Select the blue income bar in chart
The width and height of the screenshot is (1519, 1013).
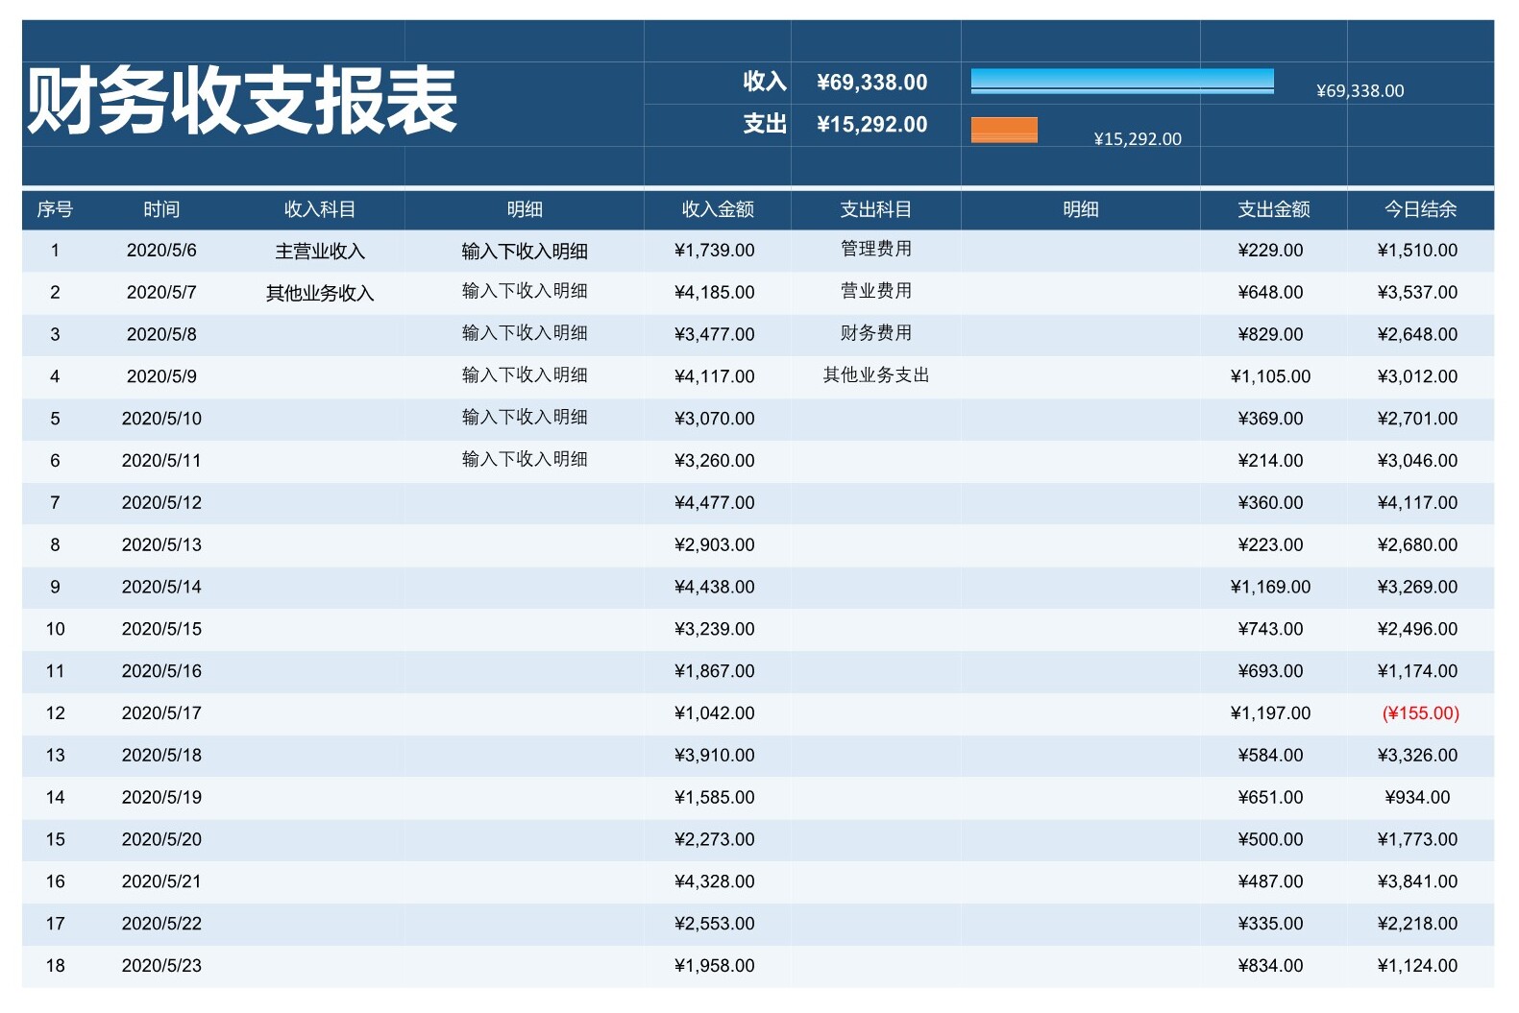(x=1121, y=81)
